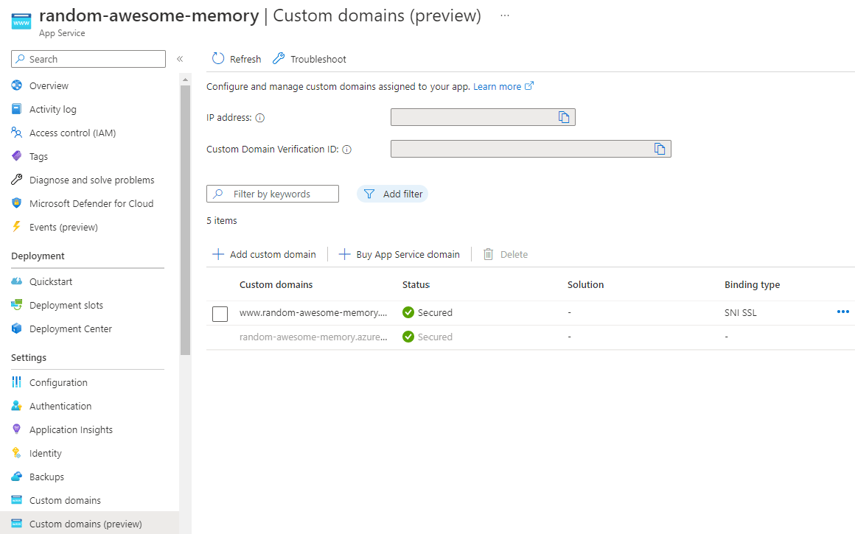
Task: Click Add custom domain
Action: [x=264, y=254]
